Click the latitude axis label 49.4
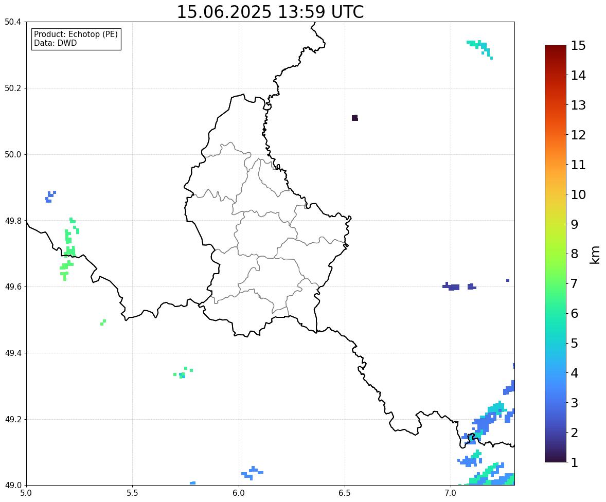Viewport: 606px width, 502px height. [13, 353]
